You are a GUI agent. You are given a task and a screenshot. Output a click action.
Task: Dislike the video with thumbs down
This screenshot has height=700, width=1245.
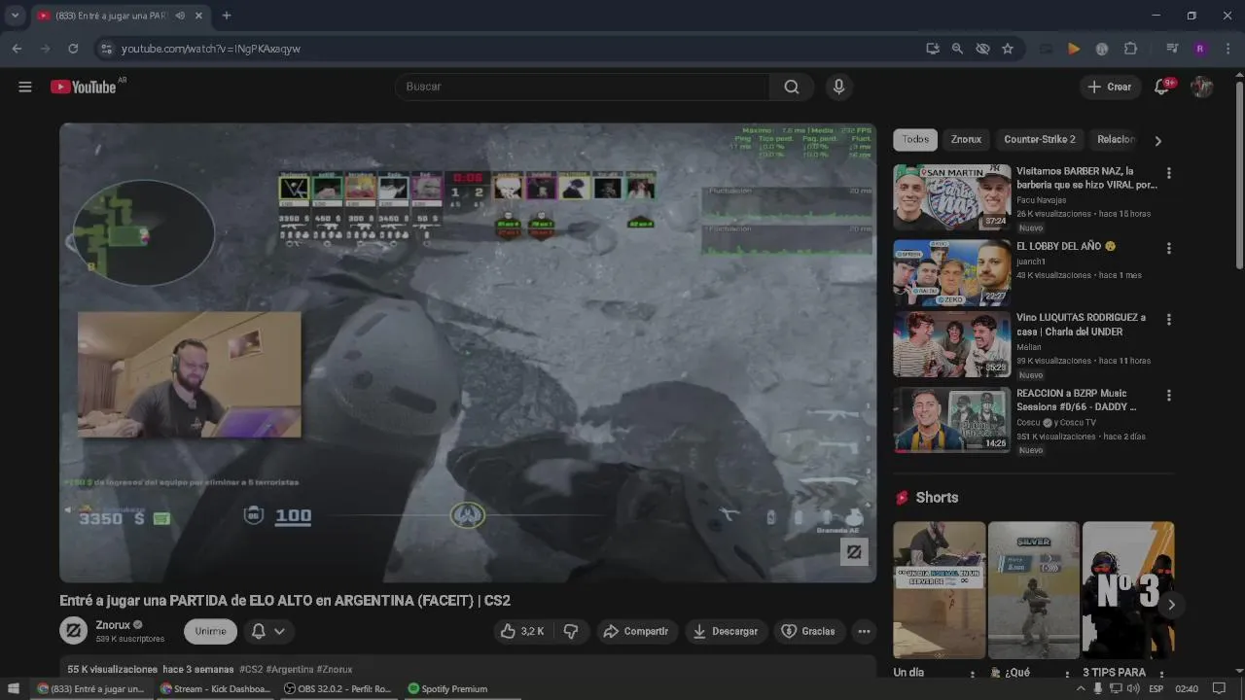pyautogui.click(x=571, y=631)
